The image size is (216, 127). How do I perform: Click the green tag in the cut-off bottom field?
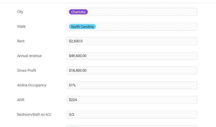coord(73,126)
